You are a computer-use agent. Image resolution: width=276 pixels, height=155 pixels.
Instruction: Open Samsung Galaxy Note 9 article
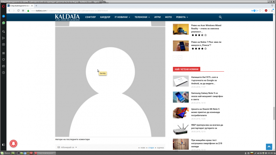(x=207, y=96)
